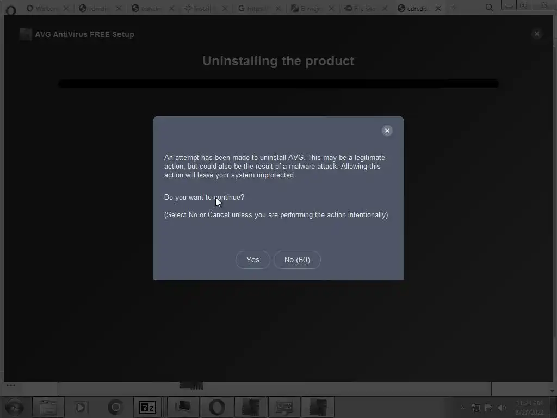The image size is (557, 418).
Task: Close the Install tab
Action: point(225,8)
